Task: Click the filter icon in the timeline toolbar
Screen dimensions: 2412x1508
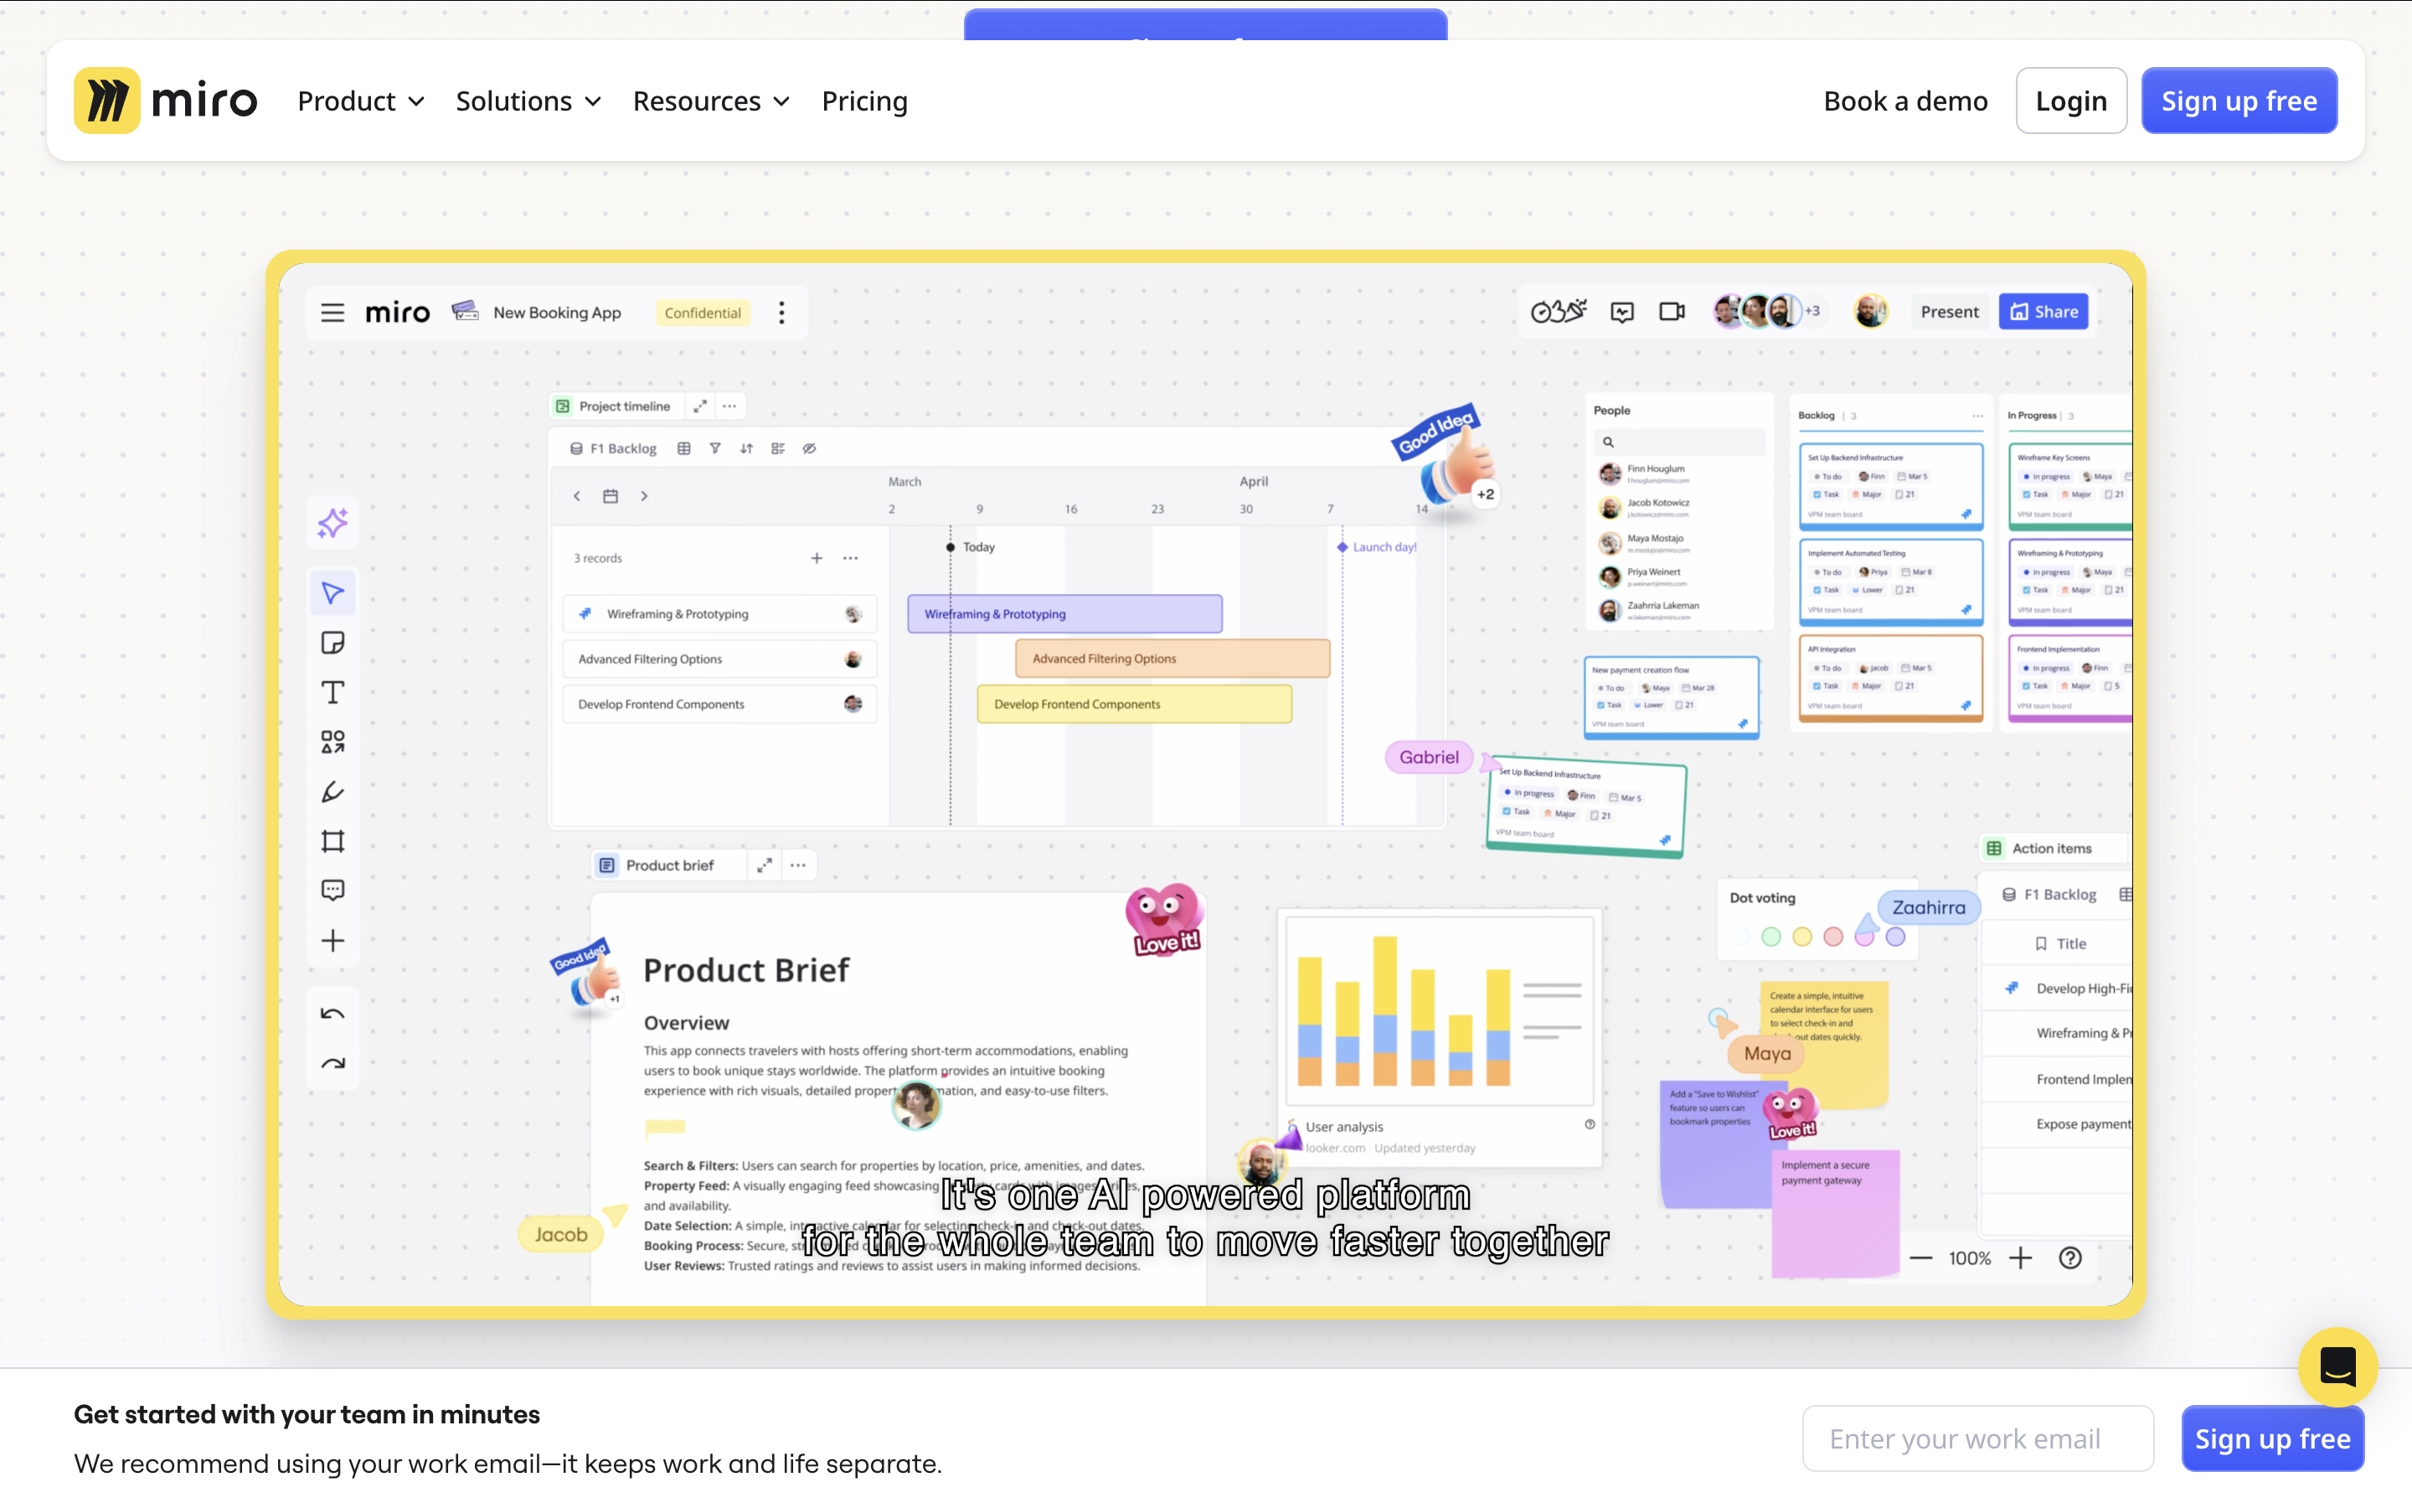Action: (x=715, y=449)
